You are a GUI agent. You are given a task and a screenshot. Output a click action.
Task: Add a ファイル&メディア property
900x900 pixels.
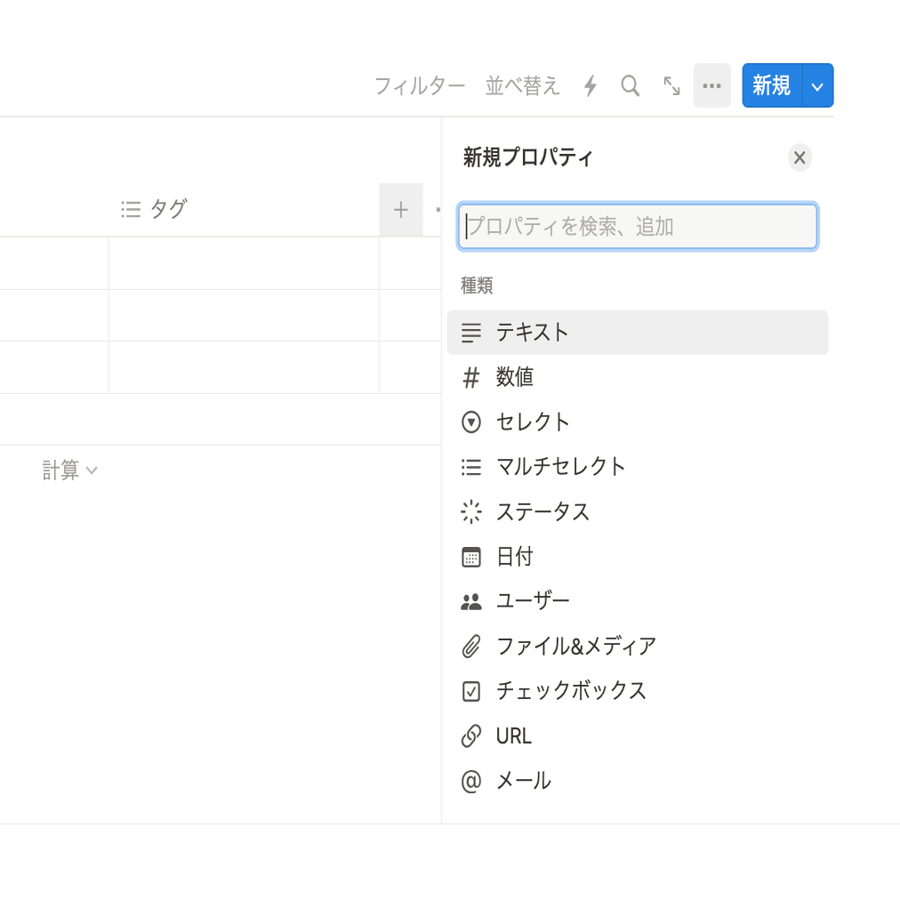coord(638,646)
